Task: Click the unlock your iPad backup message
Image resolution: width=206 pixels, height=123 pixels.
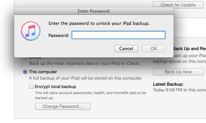Action: (99, 24)
